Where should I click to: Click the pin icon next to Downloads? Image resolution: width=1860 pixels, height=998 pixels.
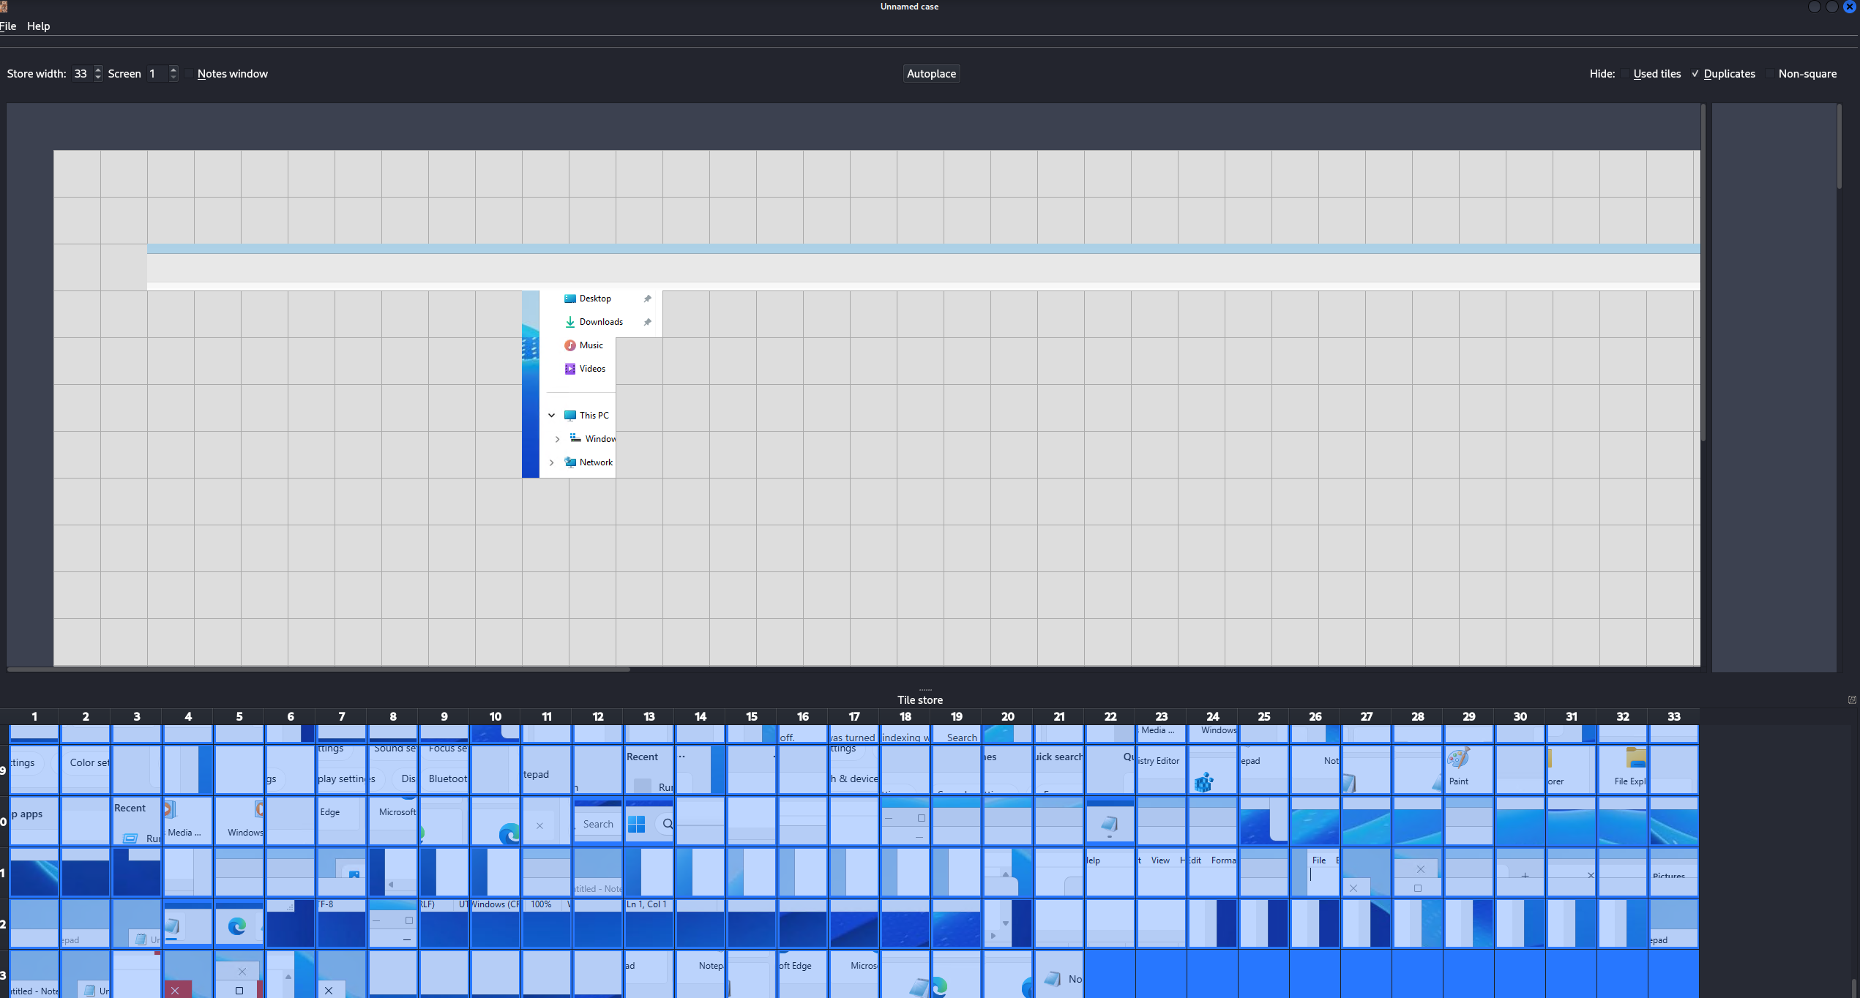[647, 322]
